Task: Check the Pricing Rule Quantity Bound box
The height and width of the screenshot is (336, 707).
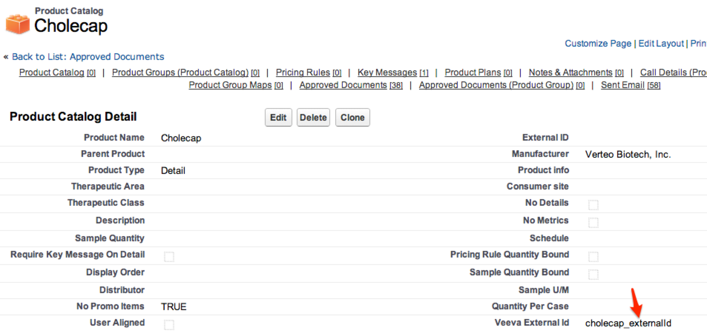Action: coord(593,256)
